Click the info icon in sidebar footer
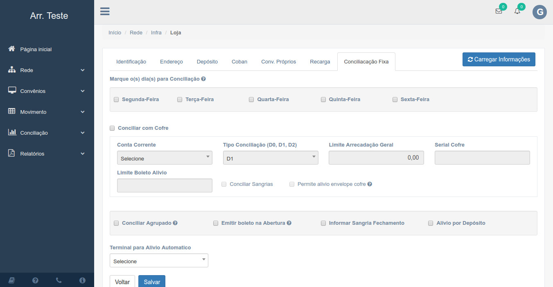The height and width of the screenshot is (287, 553). [x=82, y=280]
